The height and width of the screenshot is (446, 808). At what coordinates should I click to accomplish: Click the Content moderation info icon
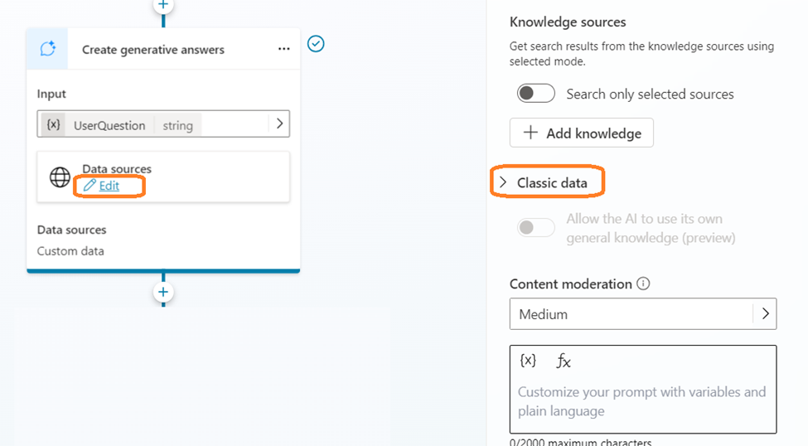643,284
